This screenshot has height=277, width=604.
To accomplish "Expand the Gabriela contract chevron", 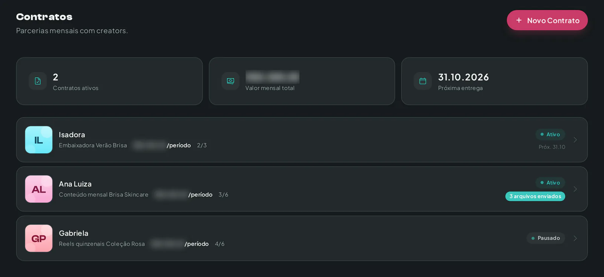I will coord(575,238).
